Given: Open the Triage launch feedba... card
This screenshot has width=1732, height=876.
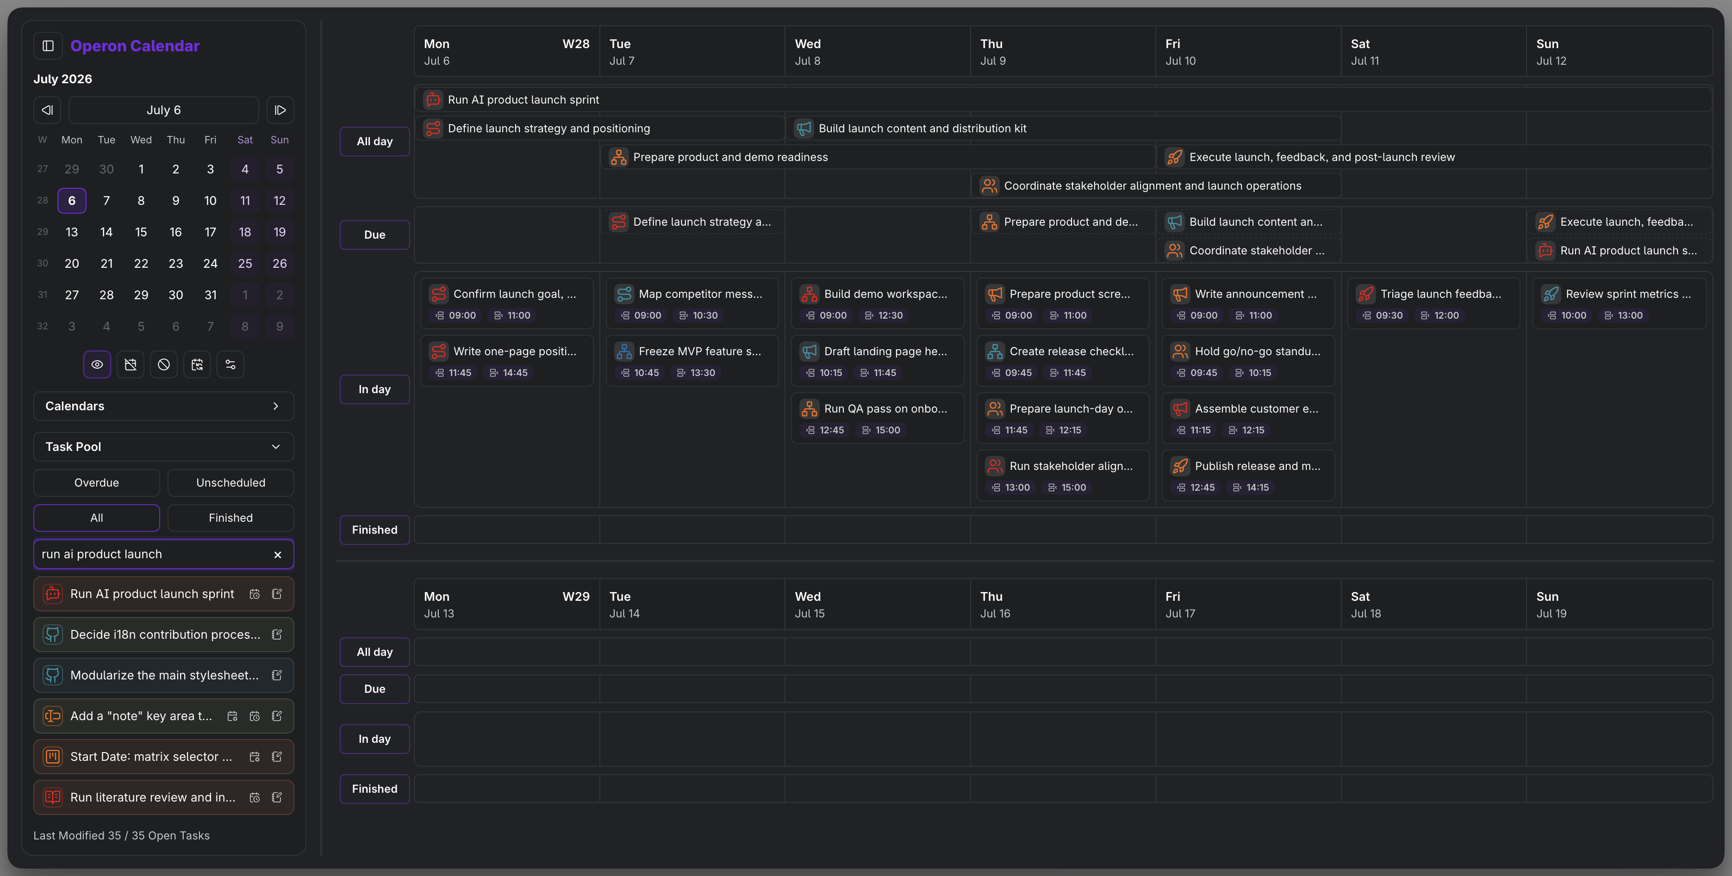Looking at the screenshot, I should click(x=1433, y=304).
